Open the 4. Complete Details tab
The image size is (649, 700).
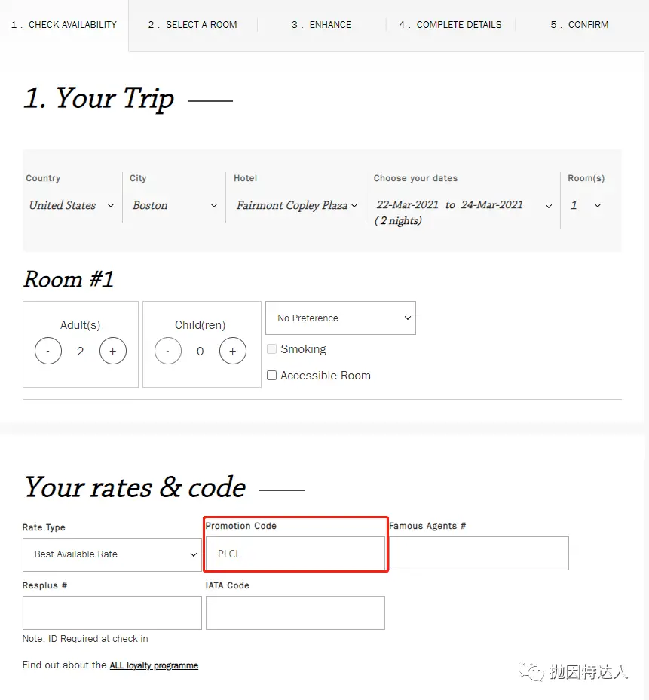tap(450, 25)
